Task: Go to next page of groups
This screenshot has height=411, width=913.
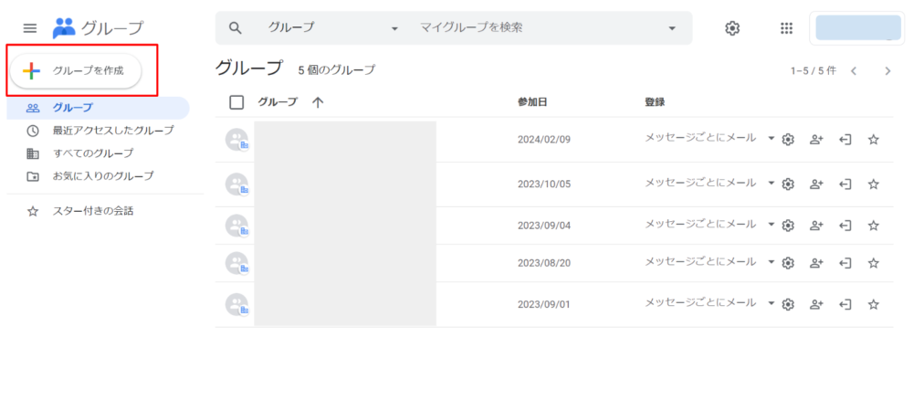Action: coord(887,71)
